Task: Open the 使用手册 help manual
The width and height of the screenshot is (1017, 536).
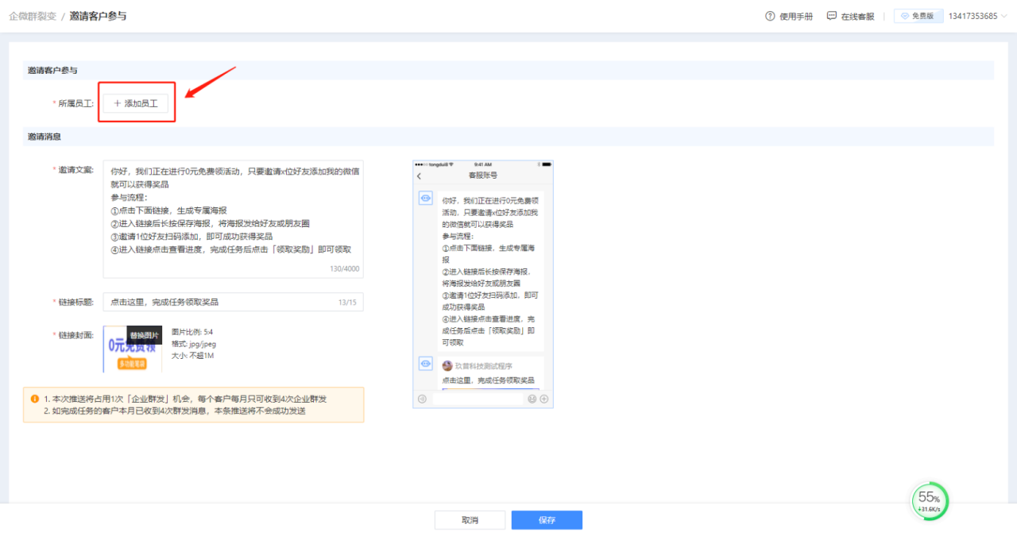Action: pos(789,15)
